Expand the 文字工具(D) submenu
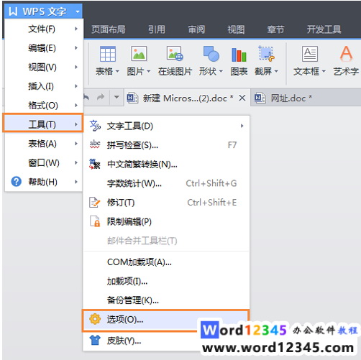 coord(166,126)
